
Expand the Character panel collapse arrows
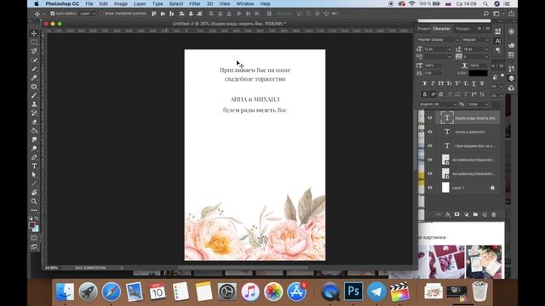point(479,28)
